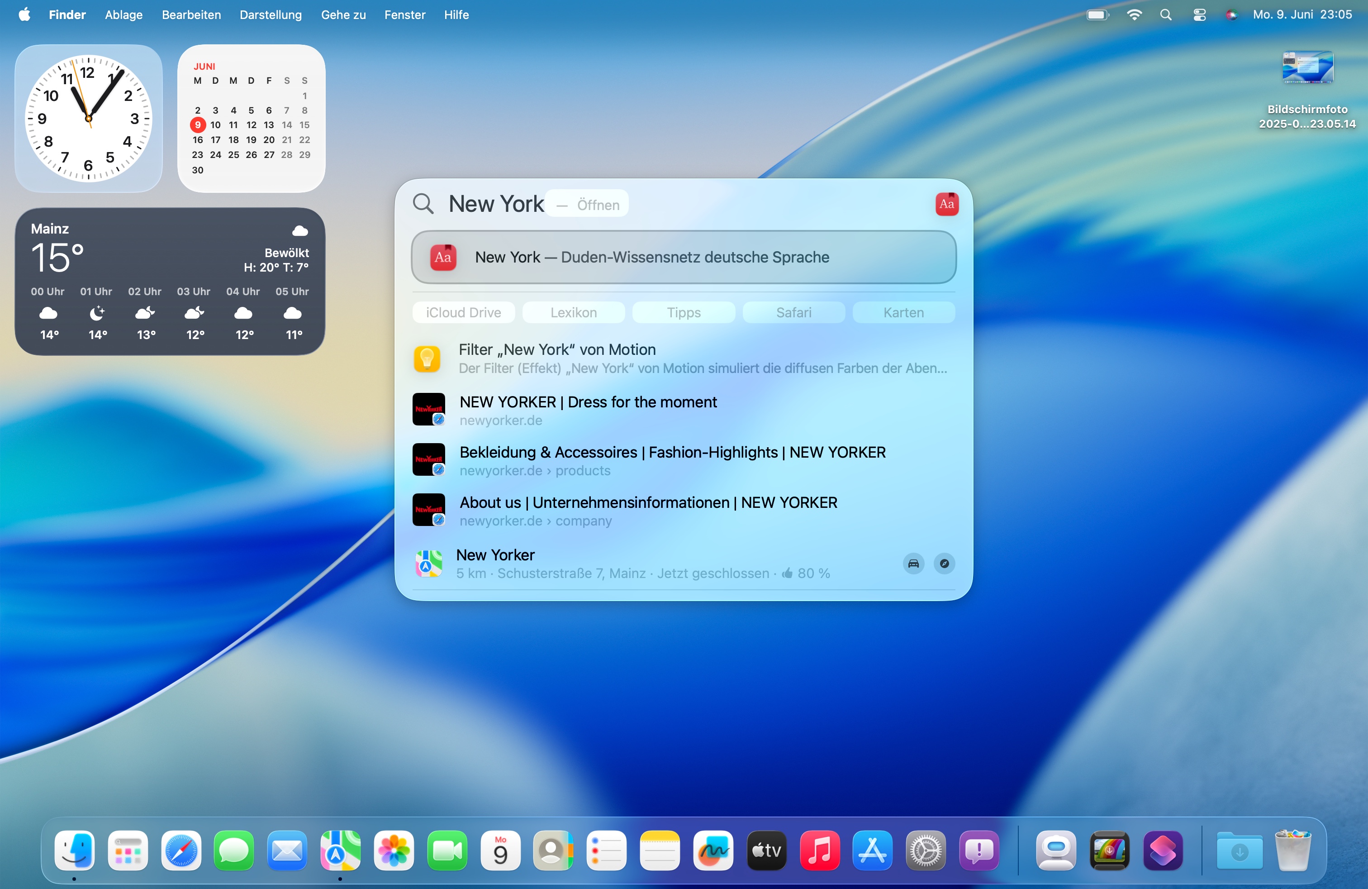1368x889 pixels.
Task: Click the dictionary icon in Spotlight search field
Action: [x=947, y=204]
